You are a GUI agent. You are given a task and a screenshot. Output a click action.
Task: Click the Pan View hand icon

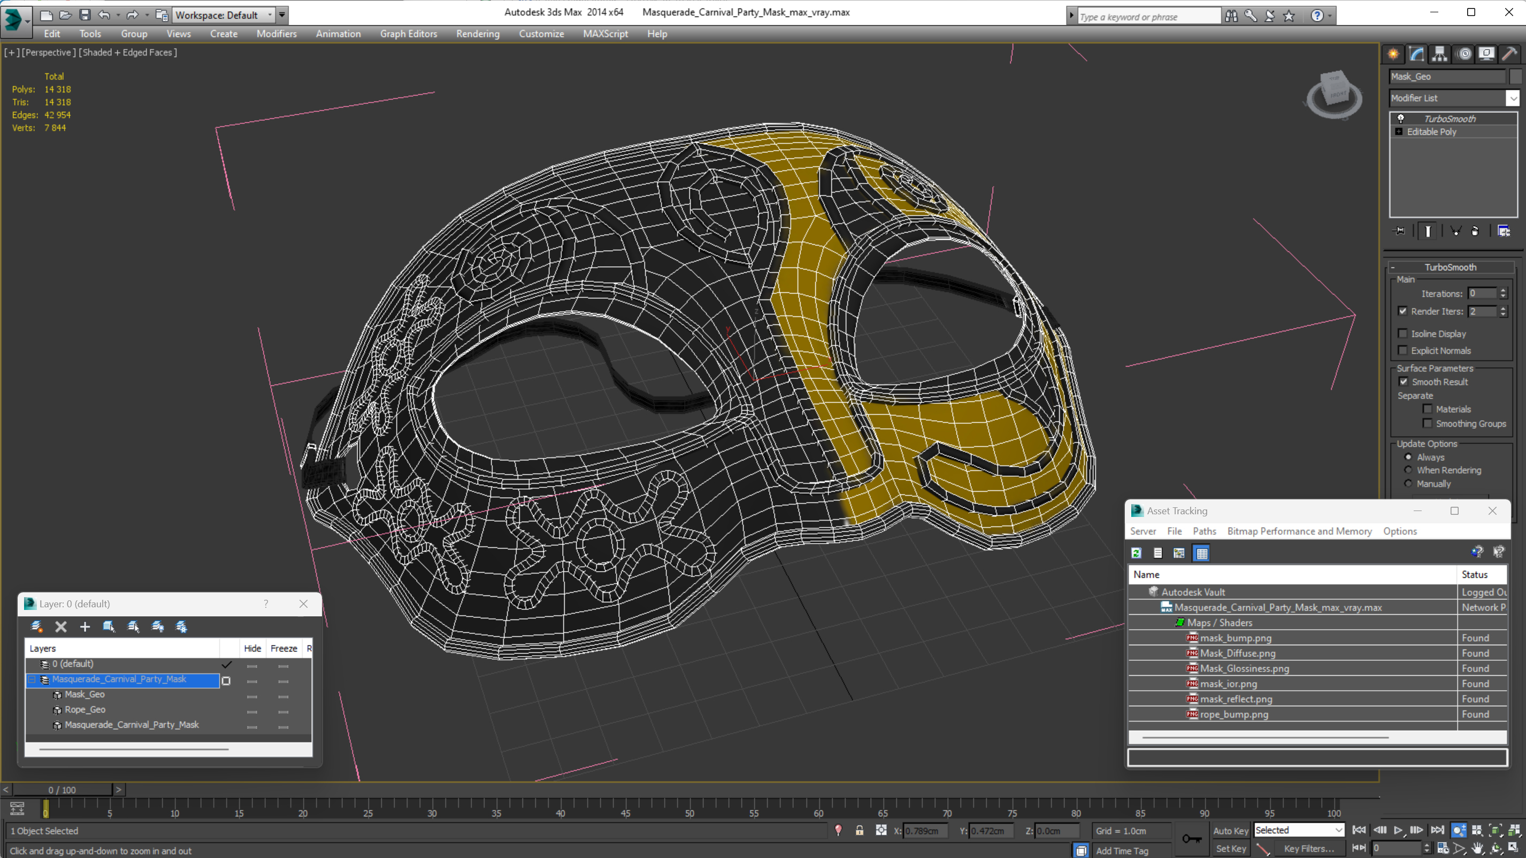(x=1478, y=848)
